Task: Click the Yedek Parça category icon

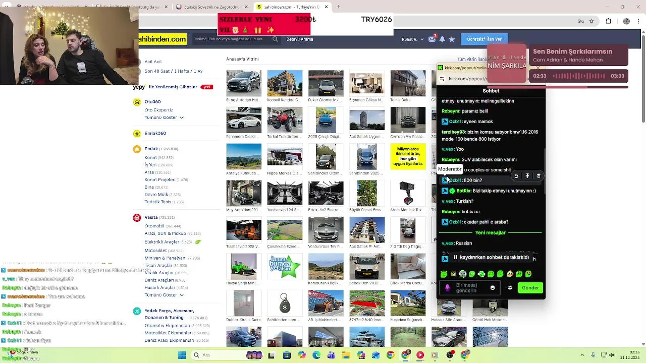Action: point(137,311)
